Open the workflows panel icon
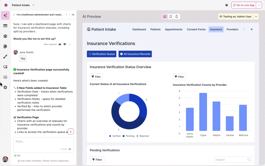Screen dimensions: 265x166 point(5,67)
